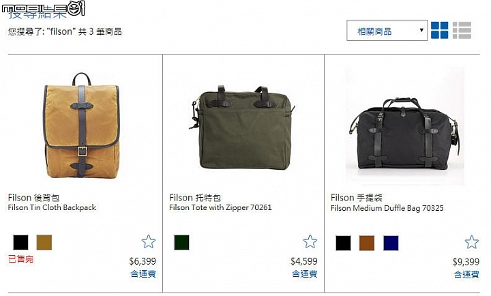Click the Mobile01 logo
491x296 pixels.
click(x=43, y=8)
